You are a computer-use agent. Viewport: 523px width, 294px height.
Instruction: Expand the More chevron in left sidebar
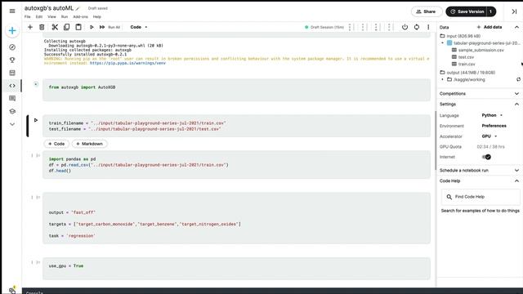(x=12, y=124)
